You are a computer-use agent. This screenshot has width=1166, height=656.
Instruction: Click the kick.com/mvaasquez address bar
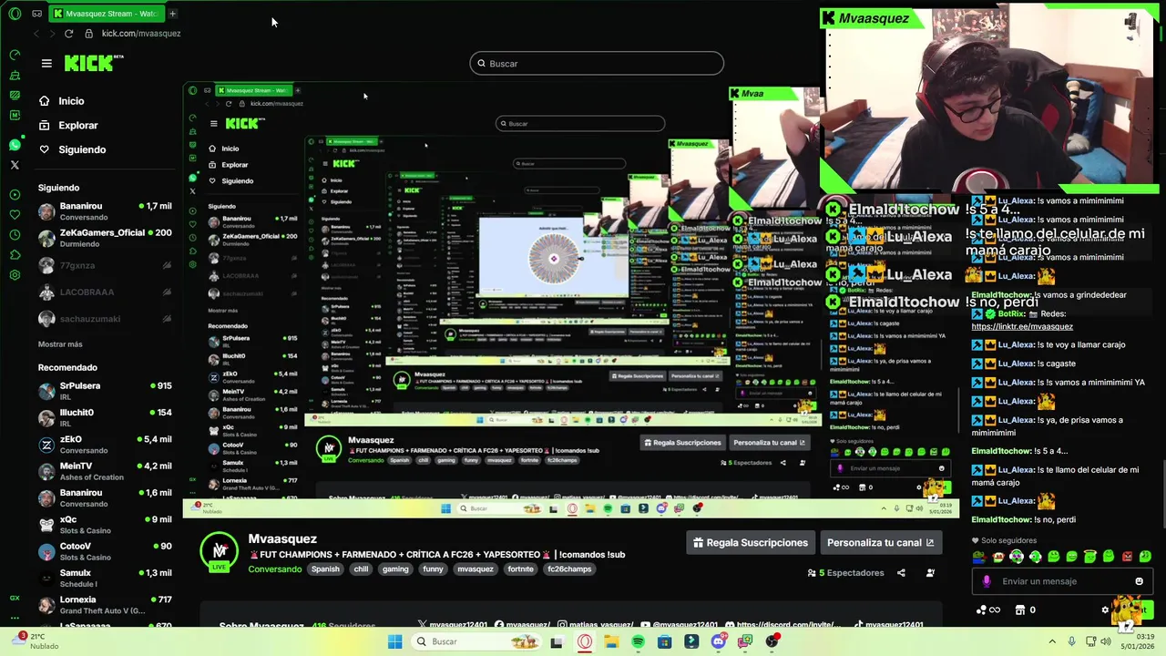pyautogui.click(x=141, y=34)
